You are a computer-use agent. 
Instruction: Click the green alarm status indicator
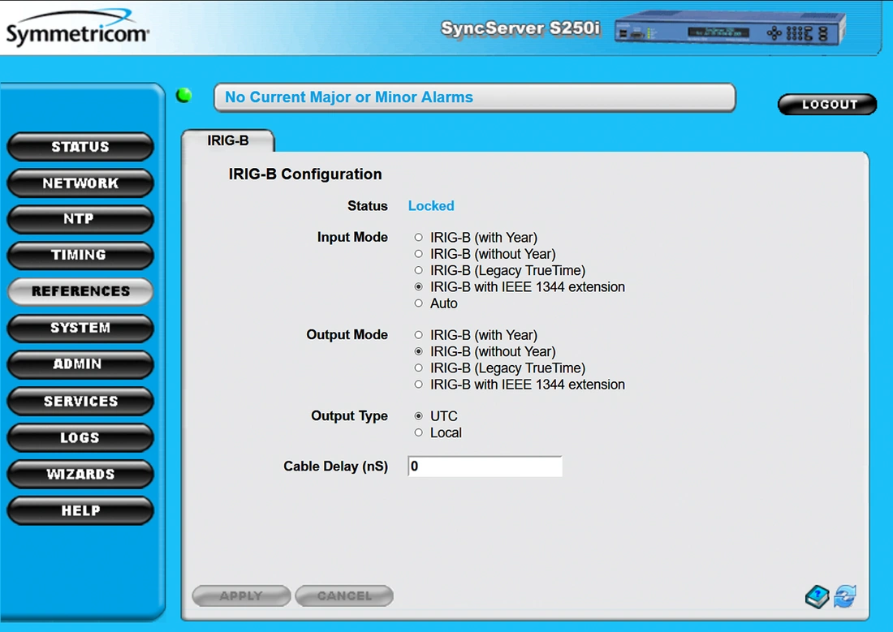pos(184,95)
